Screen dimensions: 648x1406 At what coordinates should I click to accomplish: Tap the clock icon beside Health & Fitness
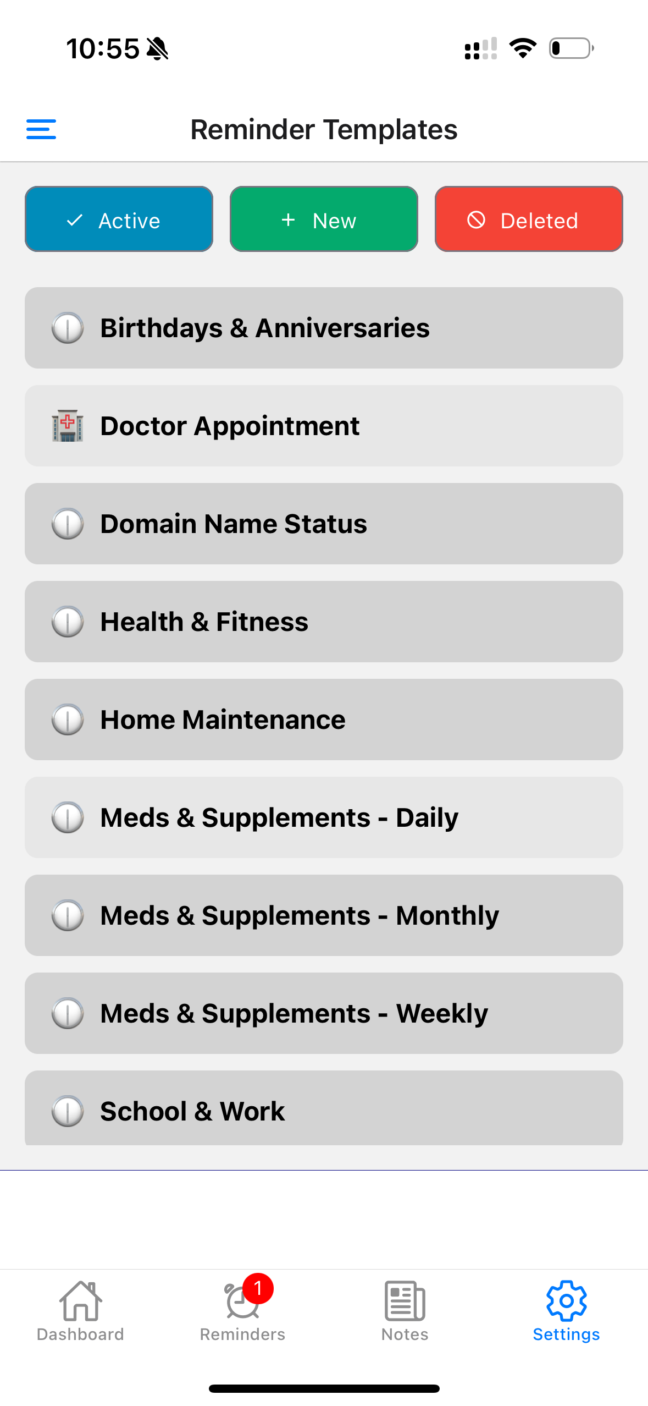[x=68, y=622]
